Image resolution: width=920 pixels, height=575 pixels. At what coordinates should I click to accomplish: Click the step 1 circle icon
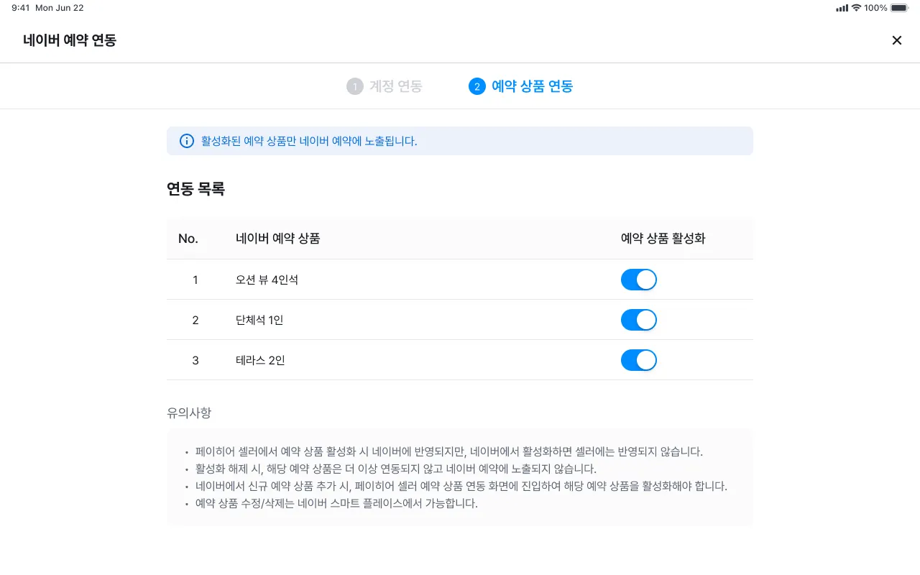pyautogui.click(x=354, y=86)
